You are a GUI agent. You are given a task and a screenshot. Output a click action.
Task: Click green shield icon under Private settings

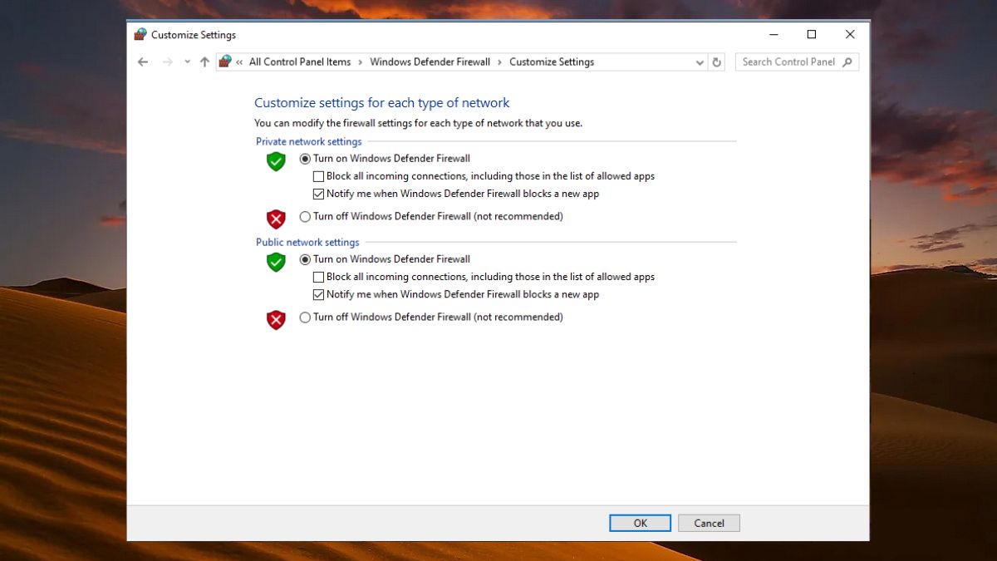tap(276, 161)
